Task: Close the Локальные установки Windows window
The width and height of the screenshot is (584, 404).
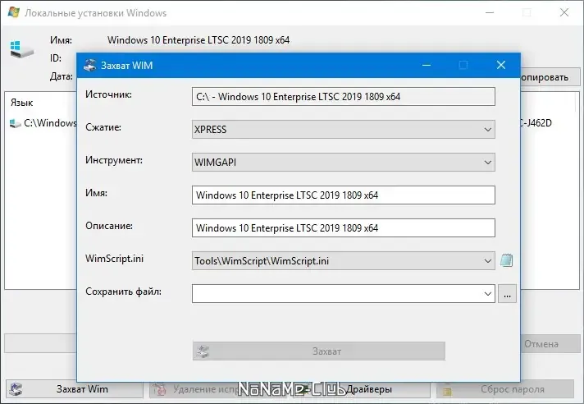Action: [564, 12]
